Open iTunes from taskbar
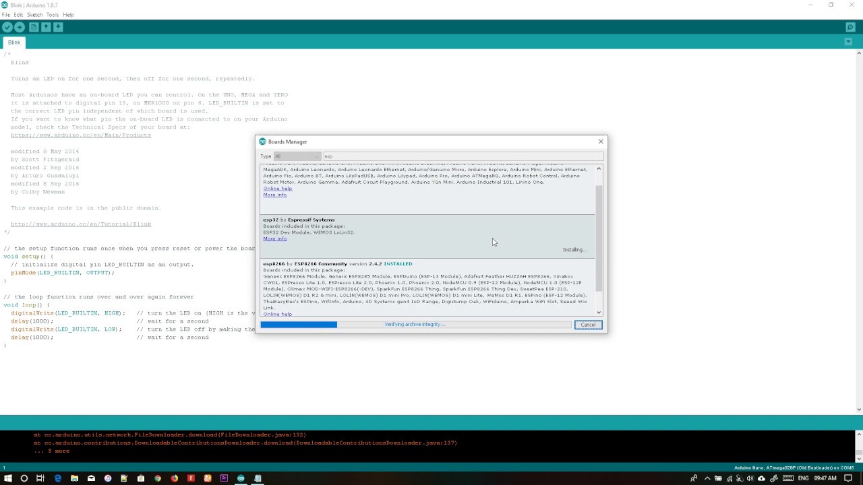 (x=107, y=478)
